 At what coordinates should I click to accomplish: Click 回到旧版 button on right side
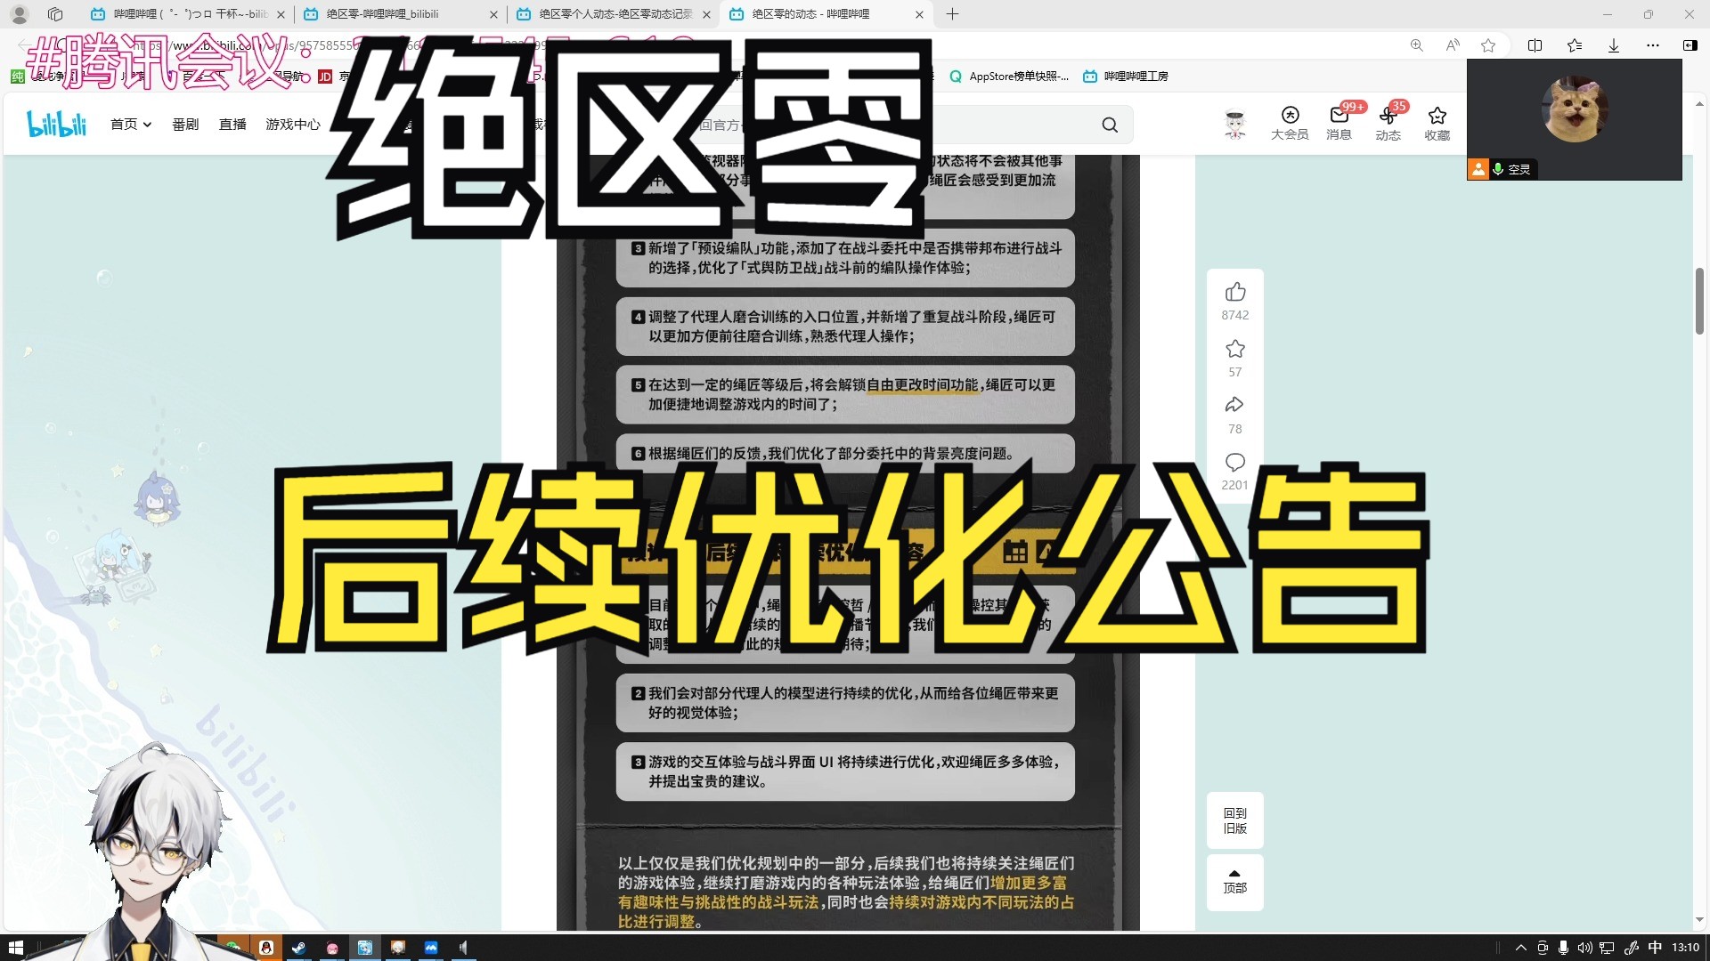pos(1234,820)
